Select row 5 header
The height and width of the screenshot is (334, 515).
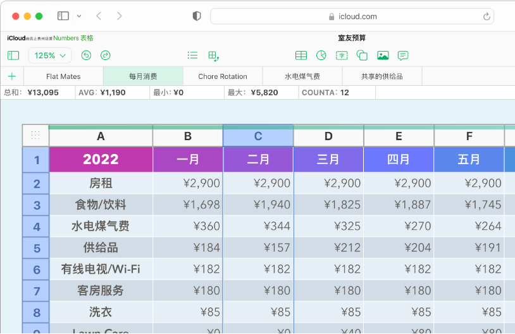(36, 248)
